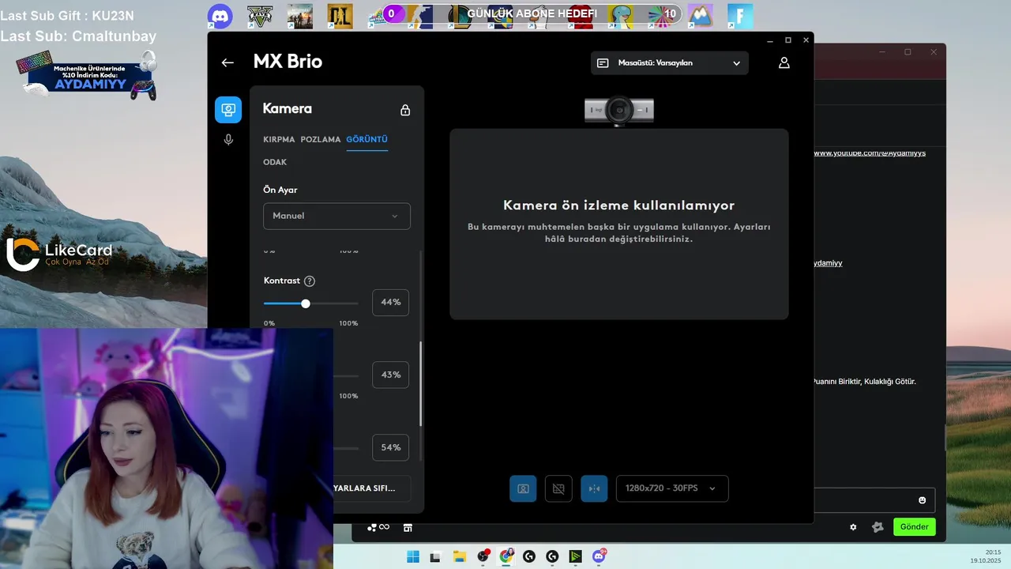Click the Kamera panel vertical scrollbar
Image resolution: width=1011 pixels, height=569 pixels.
point(420,383)
